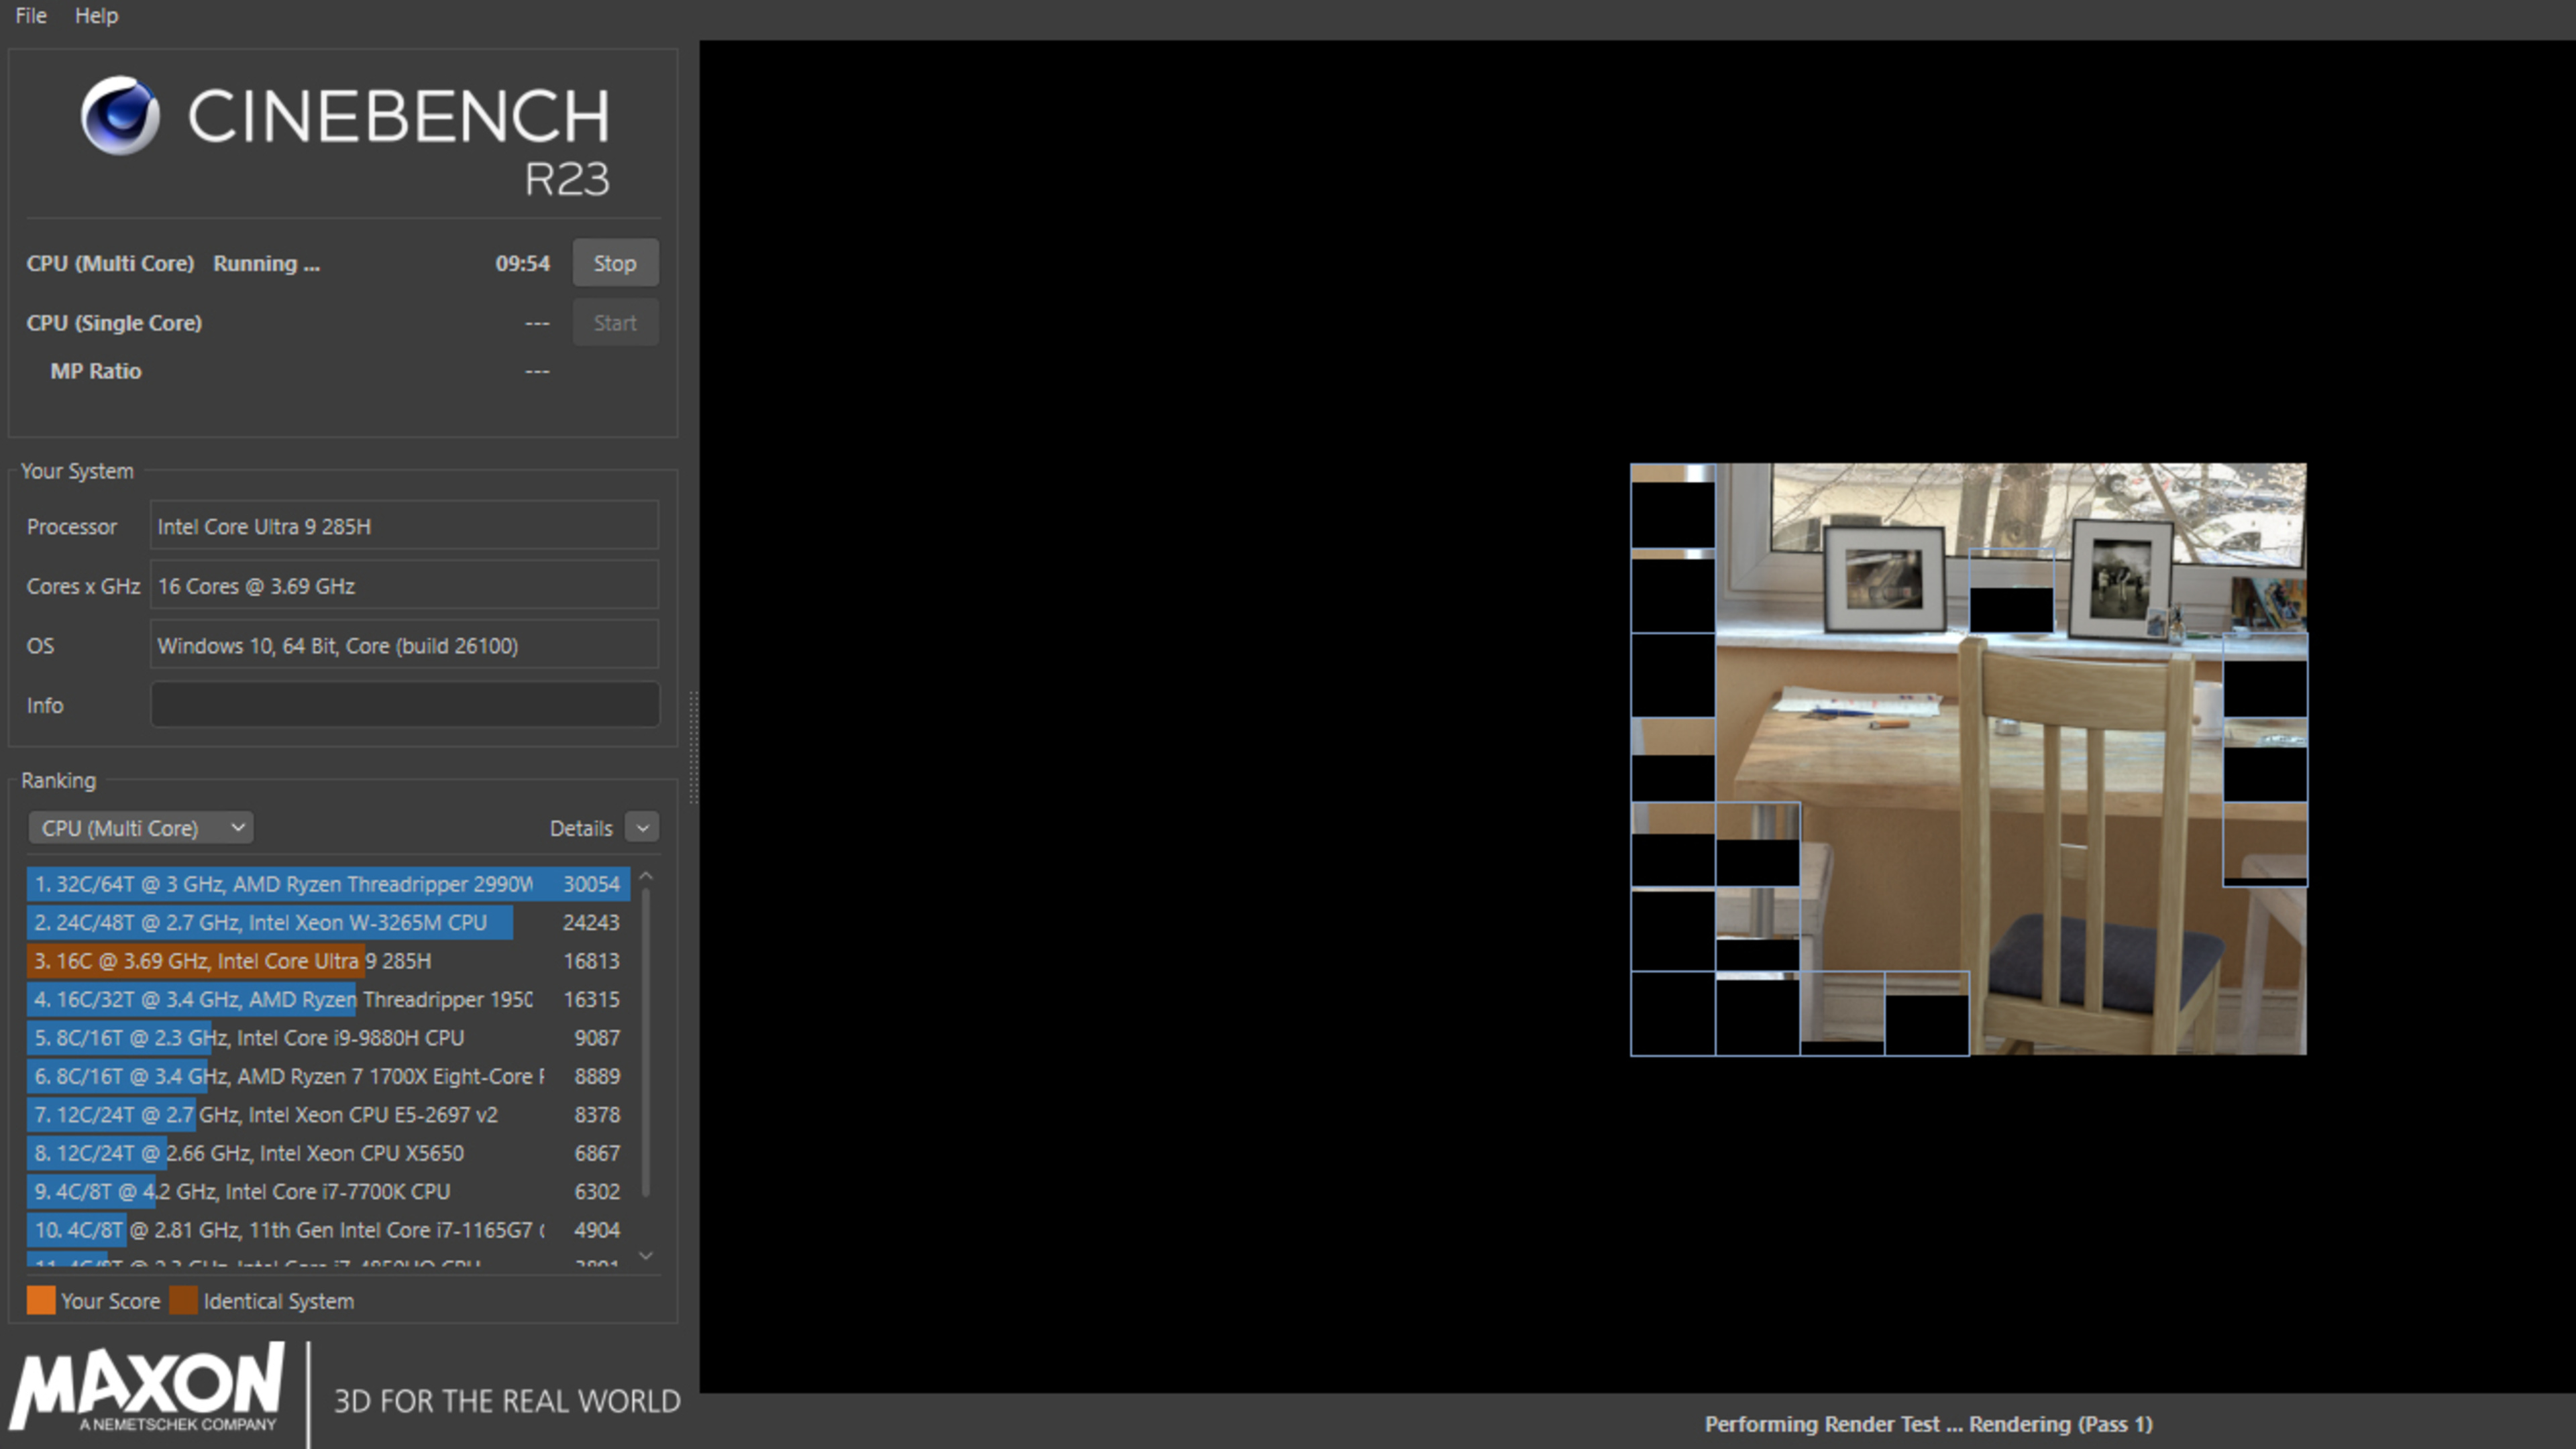
Task: Click the ranking list scroll-up arrow
Action: 646,876
